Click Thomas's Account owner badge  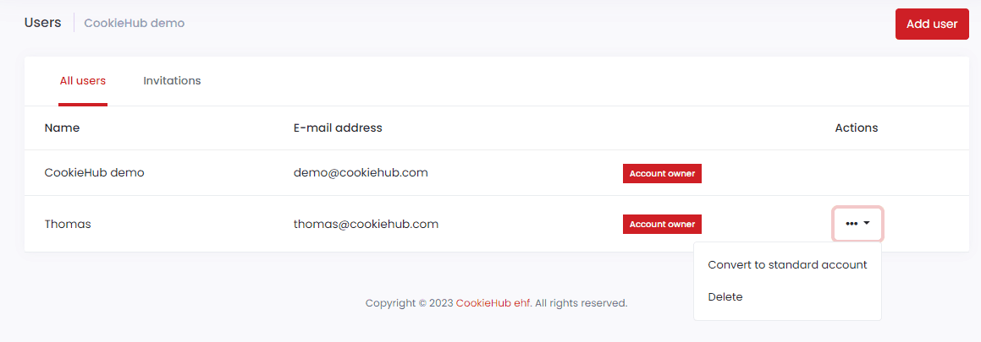point(662,224)
